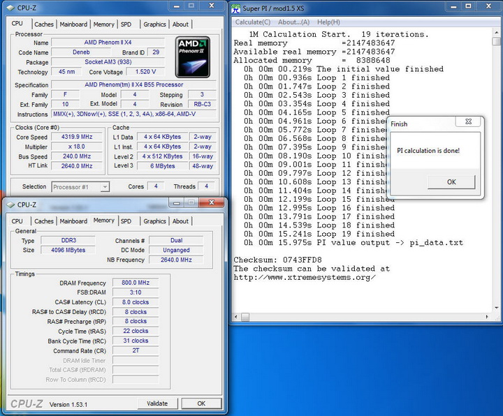Open About tab in upper CPU-Z window
503x416 pixels.
(180, 24)
